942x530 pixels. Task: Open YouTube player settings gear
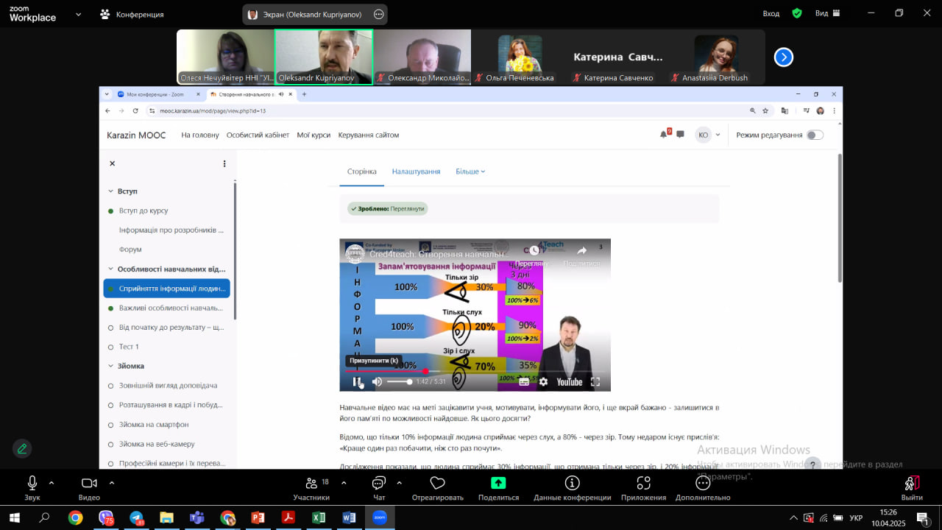[x=543, y=381]
